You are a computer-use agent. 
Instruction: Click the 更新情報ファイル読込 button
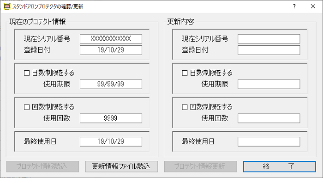tap(121, 166)
